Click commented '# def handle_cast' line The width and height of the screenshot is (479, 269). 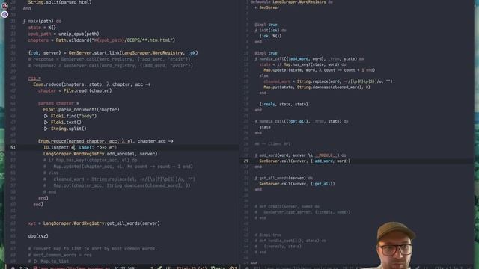[290, 241]
